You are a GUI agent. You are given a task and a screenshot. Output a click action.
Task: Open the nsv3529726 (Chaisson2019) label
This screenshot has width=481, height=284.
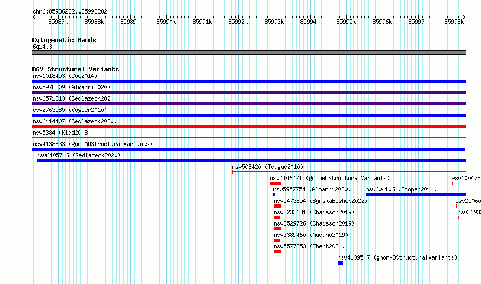(x=314, y=223)
